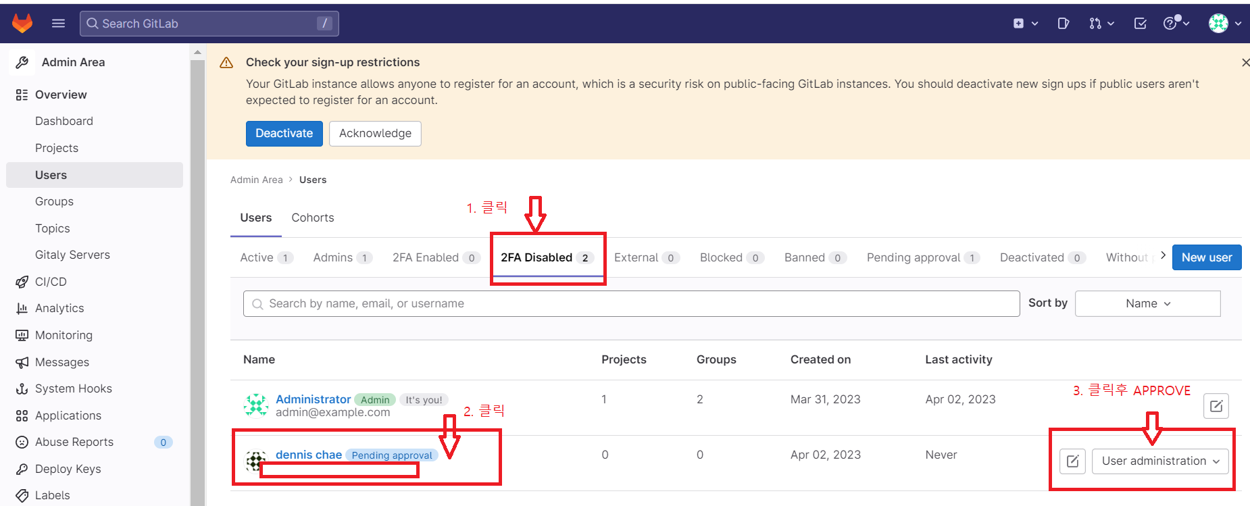Click the Applications grid icon

click(22, 415)
